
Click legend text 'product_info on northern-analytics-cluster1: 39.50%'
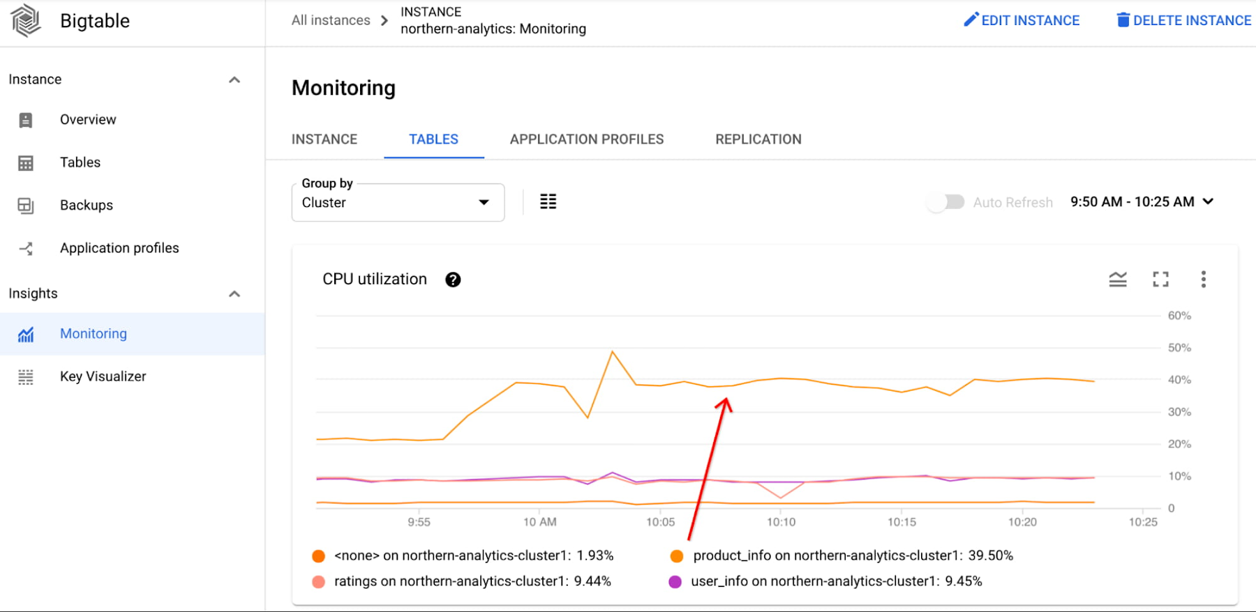(853, 556)
